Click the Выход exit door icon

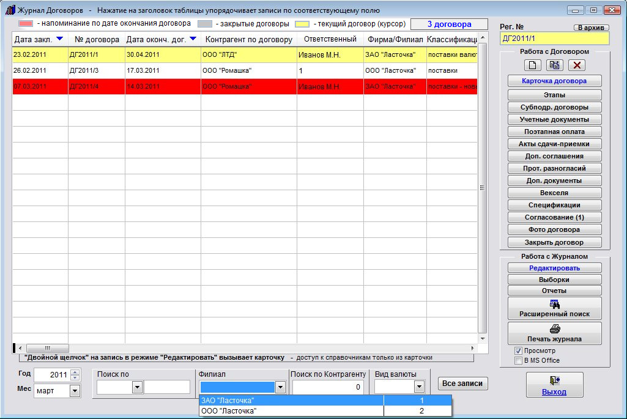click(554, 385)
